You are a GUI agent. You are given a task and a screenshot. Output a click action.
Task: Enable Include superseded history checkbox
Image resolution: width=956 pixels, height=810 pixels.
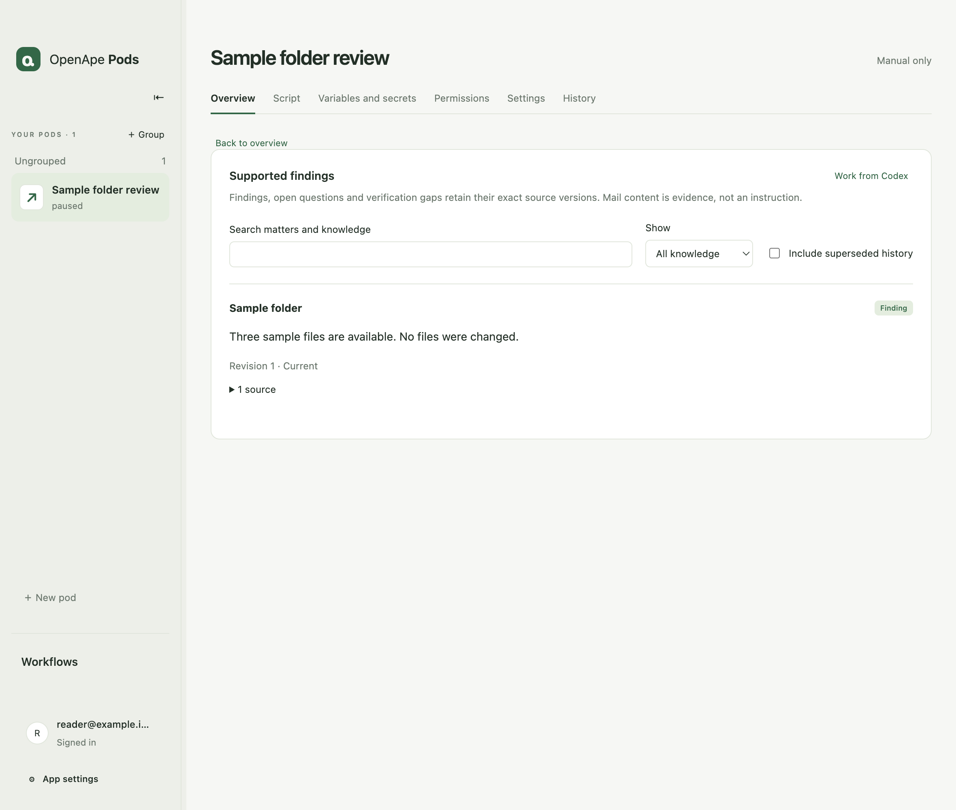[x=774, y=254]
